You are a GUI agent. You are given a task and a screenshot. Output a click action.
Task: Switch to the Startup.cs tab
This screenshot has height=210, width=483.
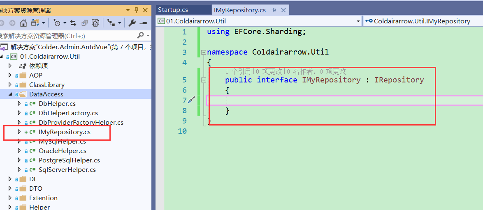173,10
